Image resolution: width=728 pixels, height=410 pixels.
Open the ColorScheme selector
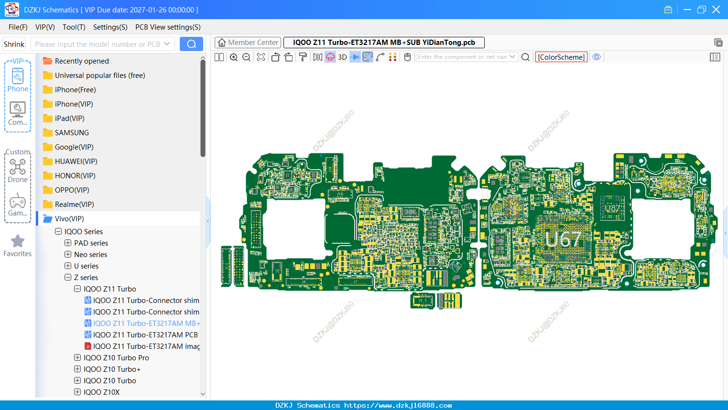(561, 57)
